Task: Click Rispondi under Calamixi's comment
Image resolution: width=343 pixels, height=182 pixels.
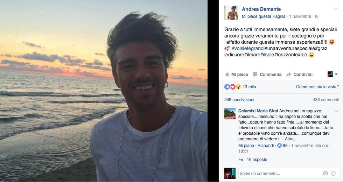Action: pyautogui.click(x=266, y=146)
